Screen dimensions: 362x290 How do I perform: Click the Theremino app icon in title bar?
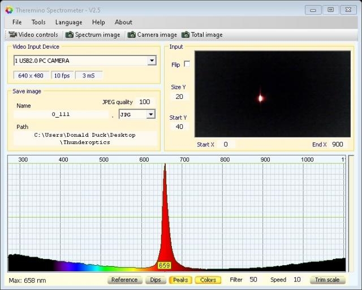8,9
